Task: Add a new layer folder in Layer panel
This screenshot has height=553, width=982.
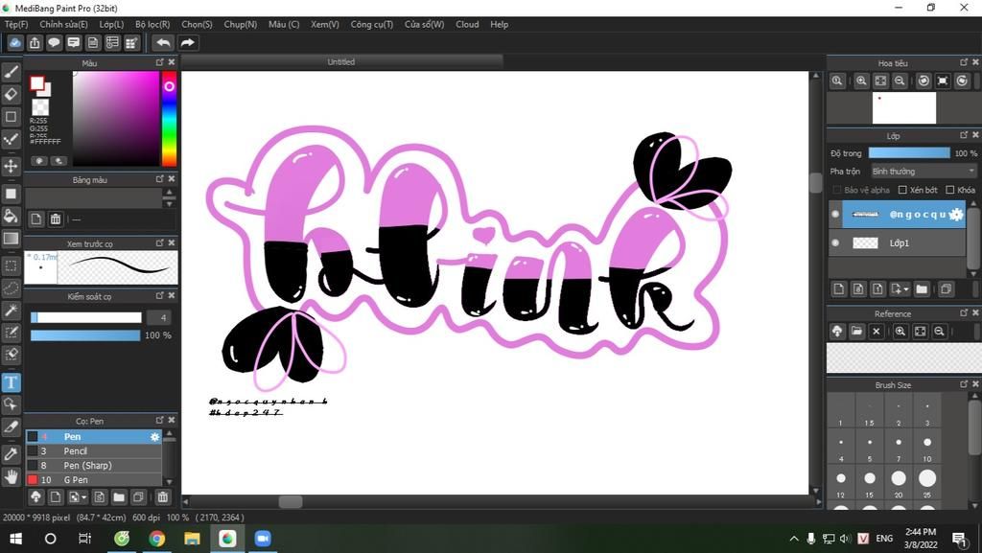Action: [x=922, y=288]
